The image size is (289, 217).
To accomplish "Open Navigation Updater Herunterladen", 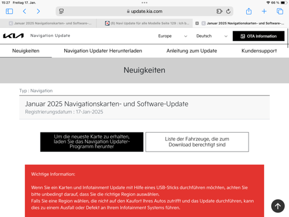I will [103, 51].
